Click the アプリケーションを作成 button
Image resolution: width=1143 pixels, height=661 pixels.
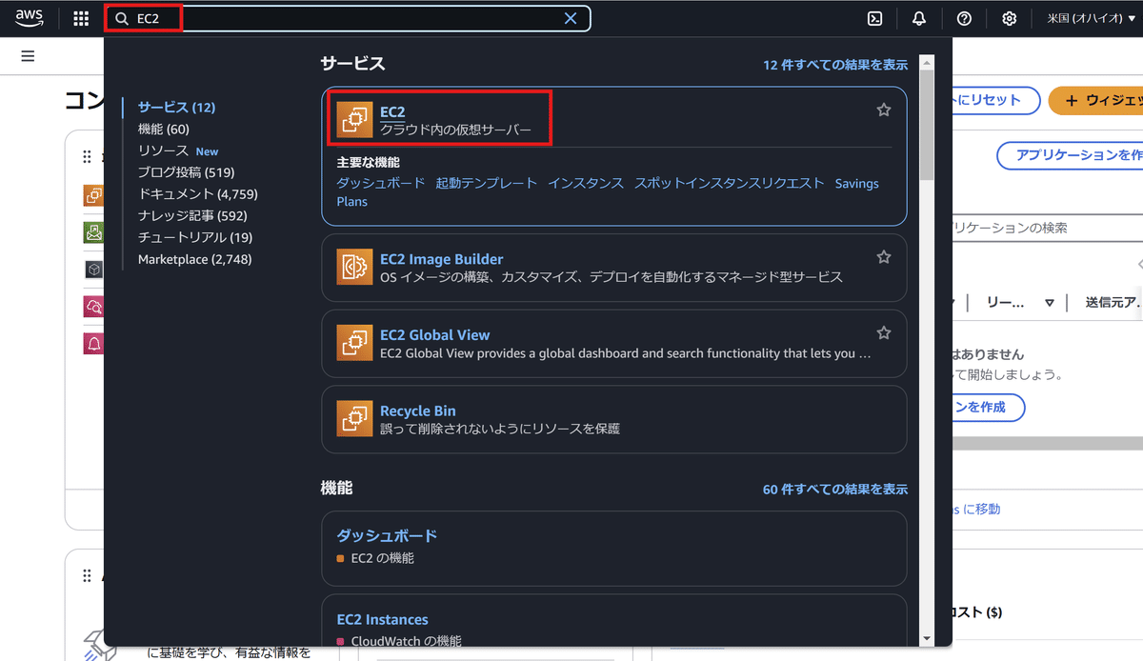pos(1096,156)
